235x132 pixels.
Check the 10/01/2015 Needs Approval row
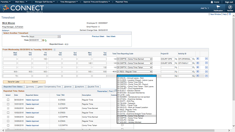[x=8, y=104]
